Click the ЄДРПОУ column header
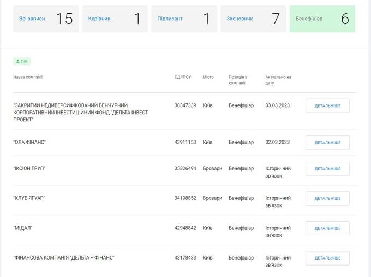 pyautogui.click(x=183, y=77)
